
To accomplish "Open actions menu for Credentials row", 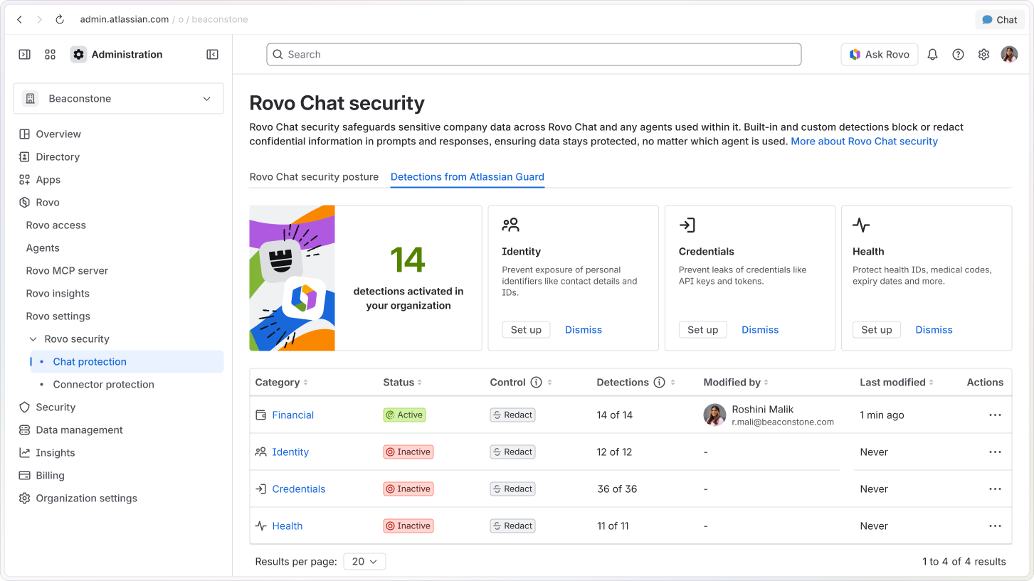I will click(995, 489).
